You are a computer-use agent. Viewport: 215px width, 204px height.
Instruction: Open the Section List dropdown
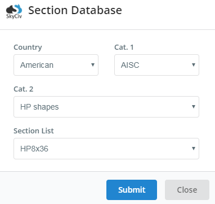[x=106, y=149]
